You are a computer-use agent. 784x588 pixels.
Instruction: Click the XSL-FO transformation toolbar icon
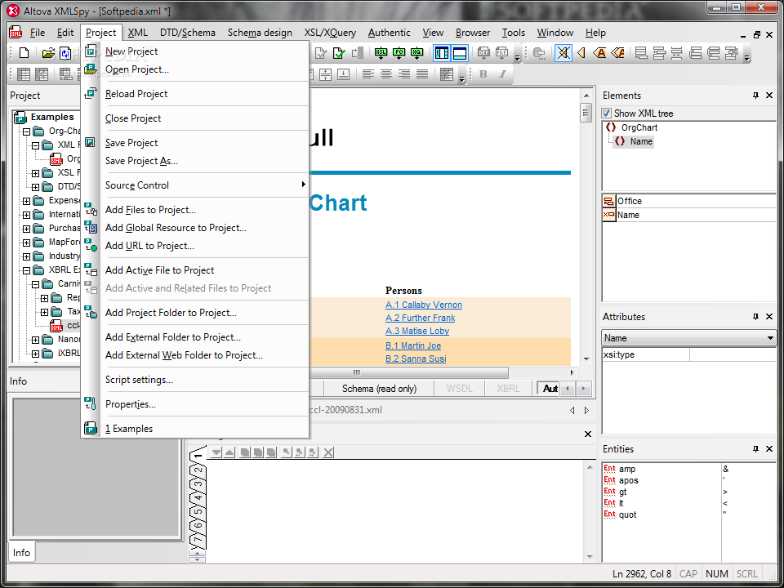coord(399,52)
